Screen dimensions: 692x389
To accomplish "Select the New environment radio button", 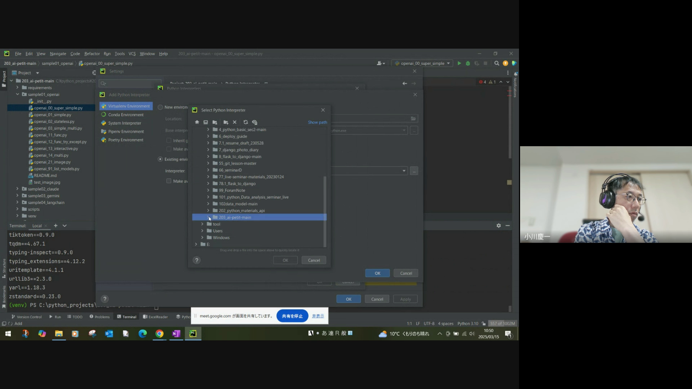I will coord(160,107).
